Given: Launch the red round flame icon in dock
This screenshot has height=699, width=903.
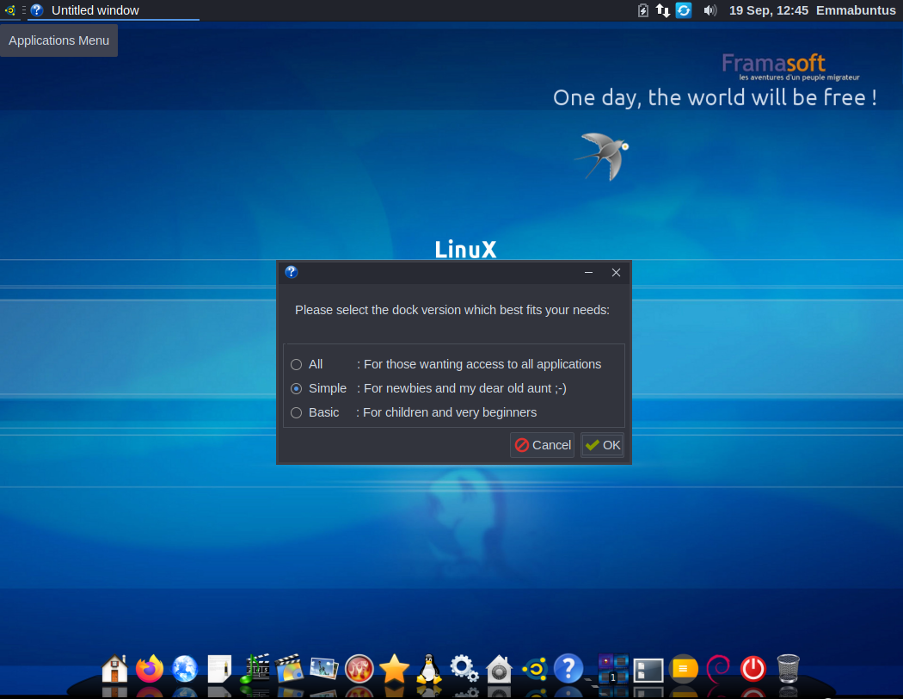Looking at the screenshot, I should click(359, 669).
